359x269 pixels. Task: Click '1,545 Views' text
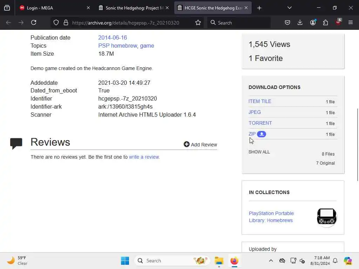click(269, 44)
